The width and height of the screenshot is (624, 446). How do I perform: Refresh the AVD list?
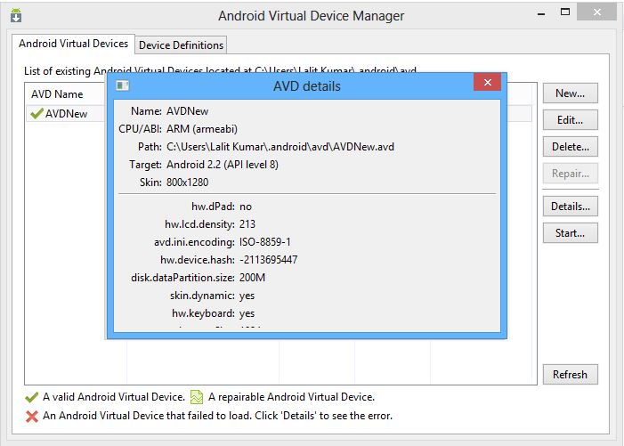[570, 374]
